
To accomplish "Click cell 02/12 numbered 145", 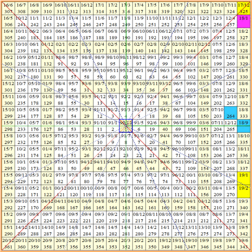I will (x=205, y=47).
